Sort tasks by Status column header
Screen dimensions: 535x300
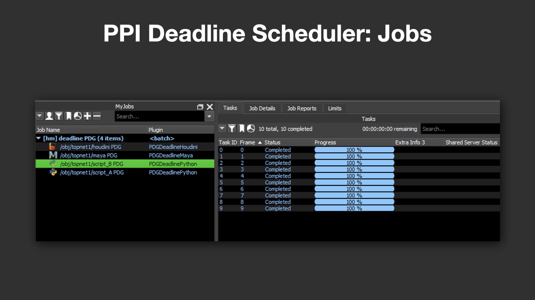[x=288, y=142]
